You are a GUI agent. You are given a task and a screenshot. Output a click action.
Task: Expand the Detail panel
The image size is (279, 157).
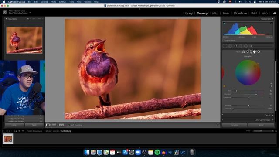(x=273, y=115)
